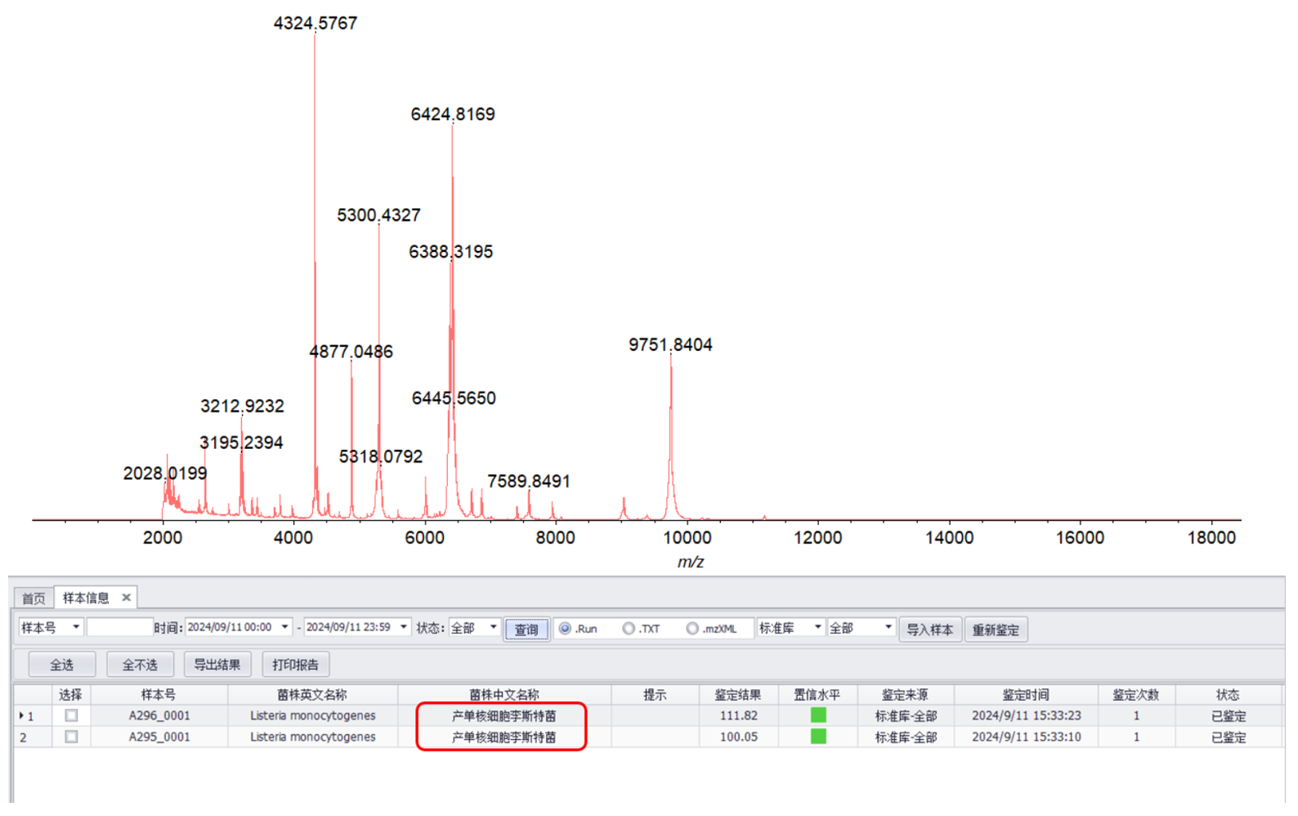The height and width of the screenshot is (816, 1298).
Task: Tick the checkbox for sample A296_0001
Action: pos(71,715)
